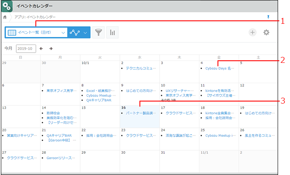Open the filter funnel icon
The image size is (290, 175).
click(98, 33)
